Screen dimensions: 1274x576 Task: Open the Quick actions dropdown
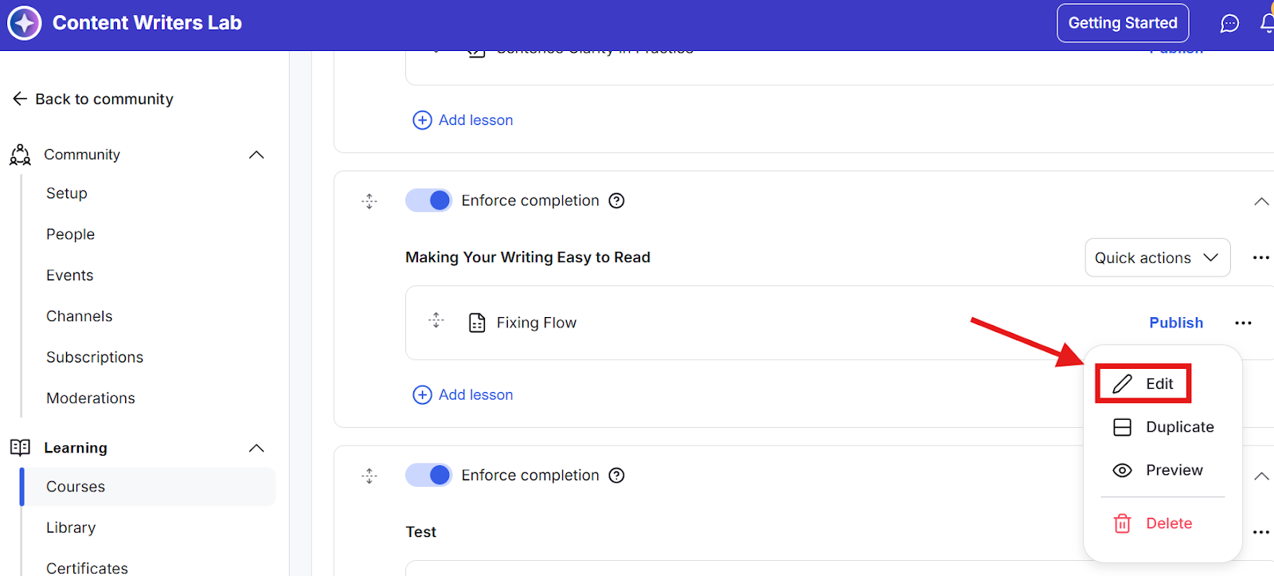[1157, 257]
